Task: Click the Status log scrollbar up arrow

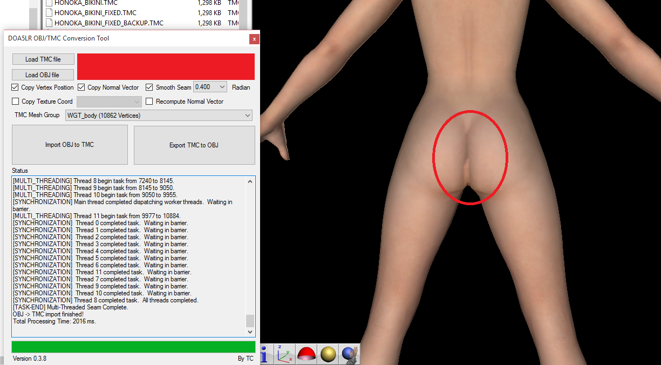Action: click(x=250, y=181)
